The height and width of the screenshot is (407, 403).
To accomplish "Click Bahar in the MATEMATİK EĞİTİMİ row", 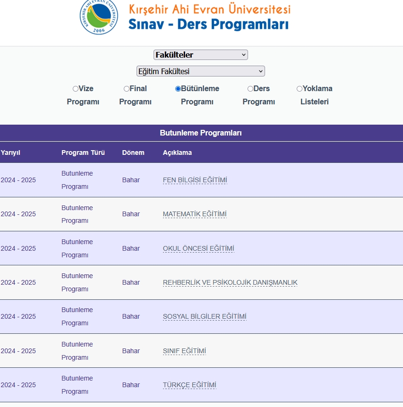I will (x=131, y=214).
